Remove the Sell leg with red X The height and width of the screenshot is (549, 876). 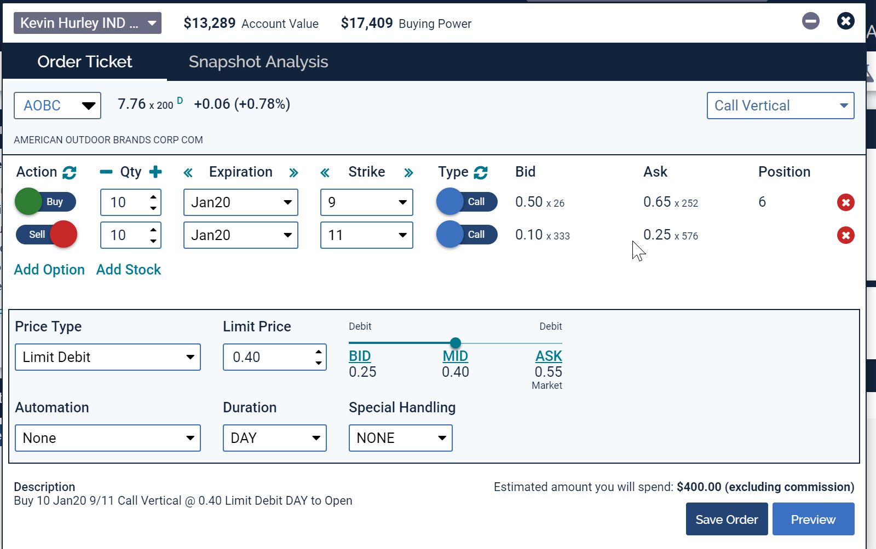point(845,235)
